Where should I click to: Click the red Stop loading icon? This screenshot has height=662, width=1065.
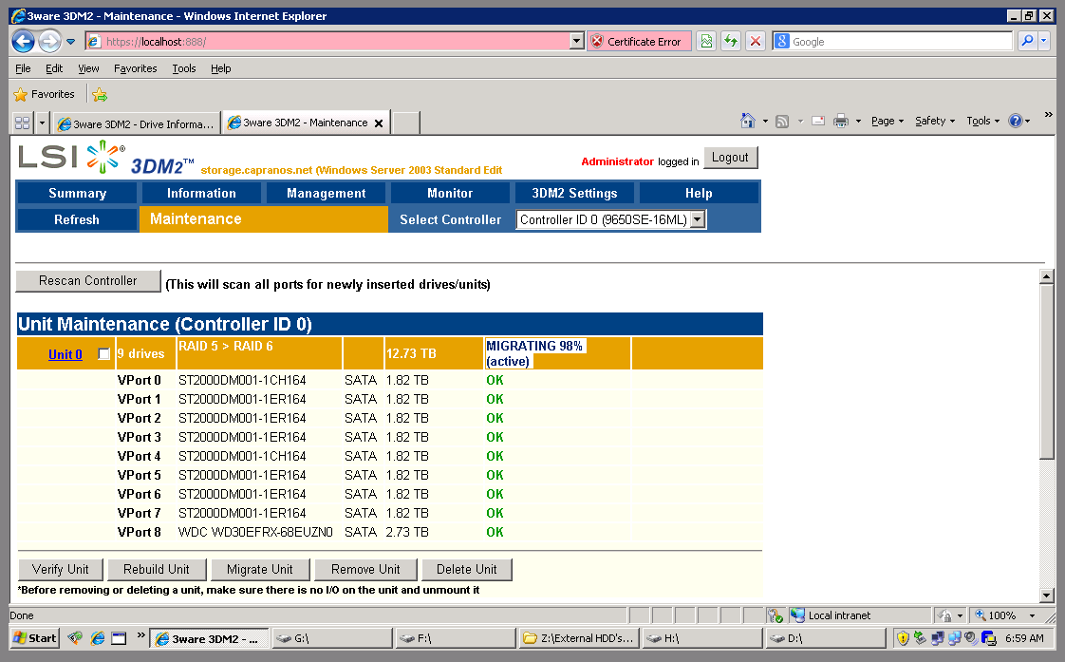[x=756, y=41]
